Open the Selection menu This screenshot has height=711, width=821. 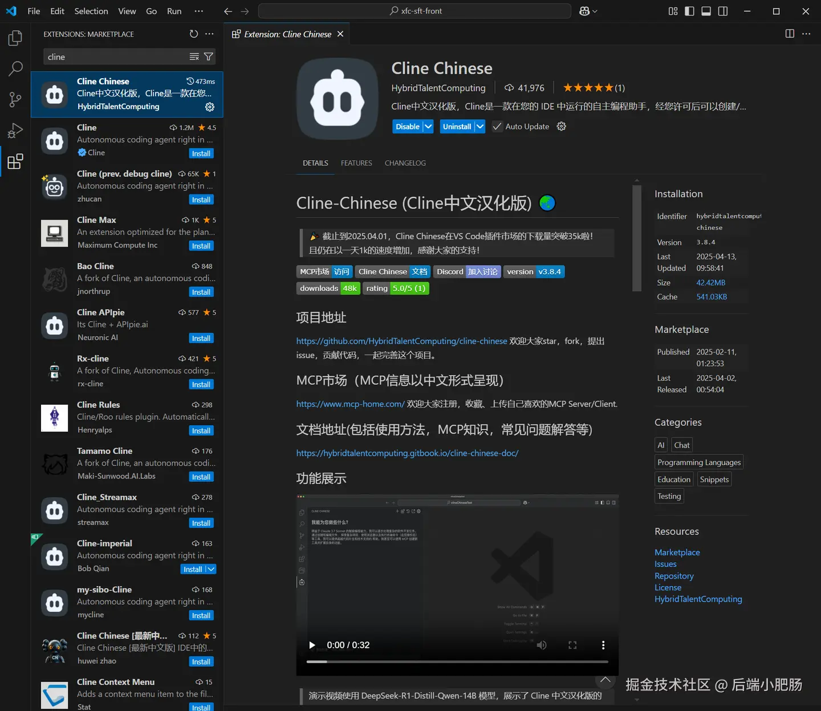91,11
